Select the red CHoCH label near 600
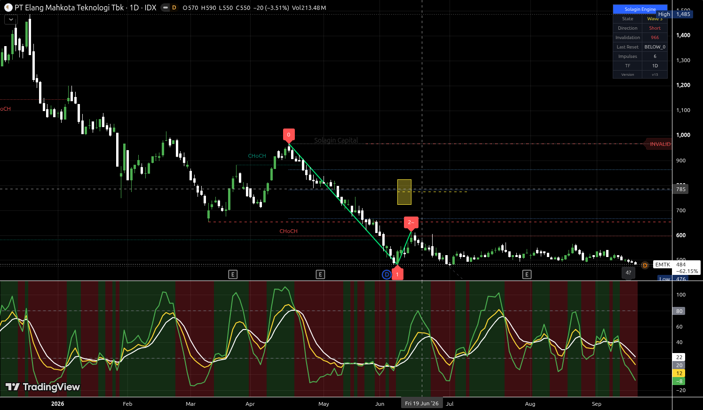The height and width of the screenshot is (410, 703). coord(289,231)
